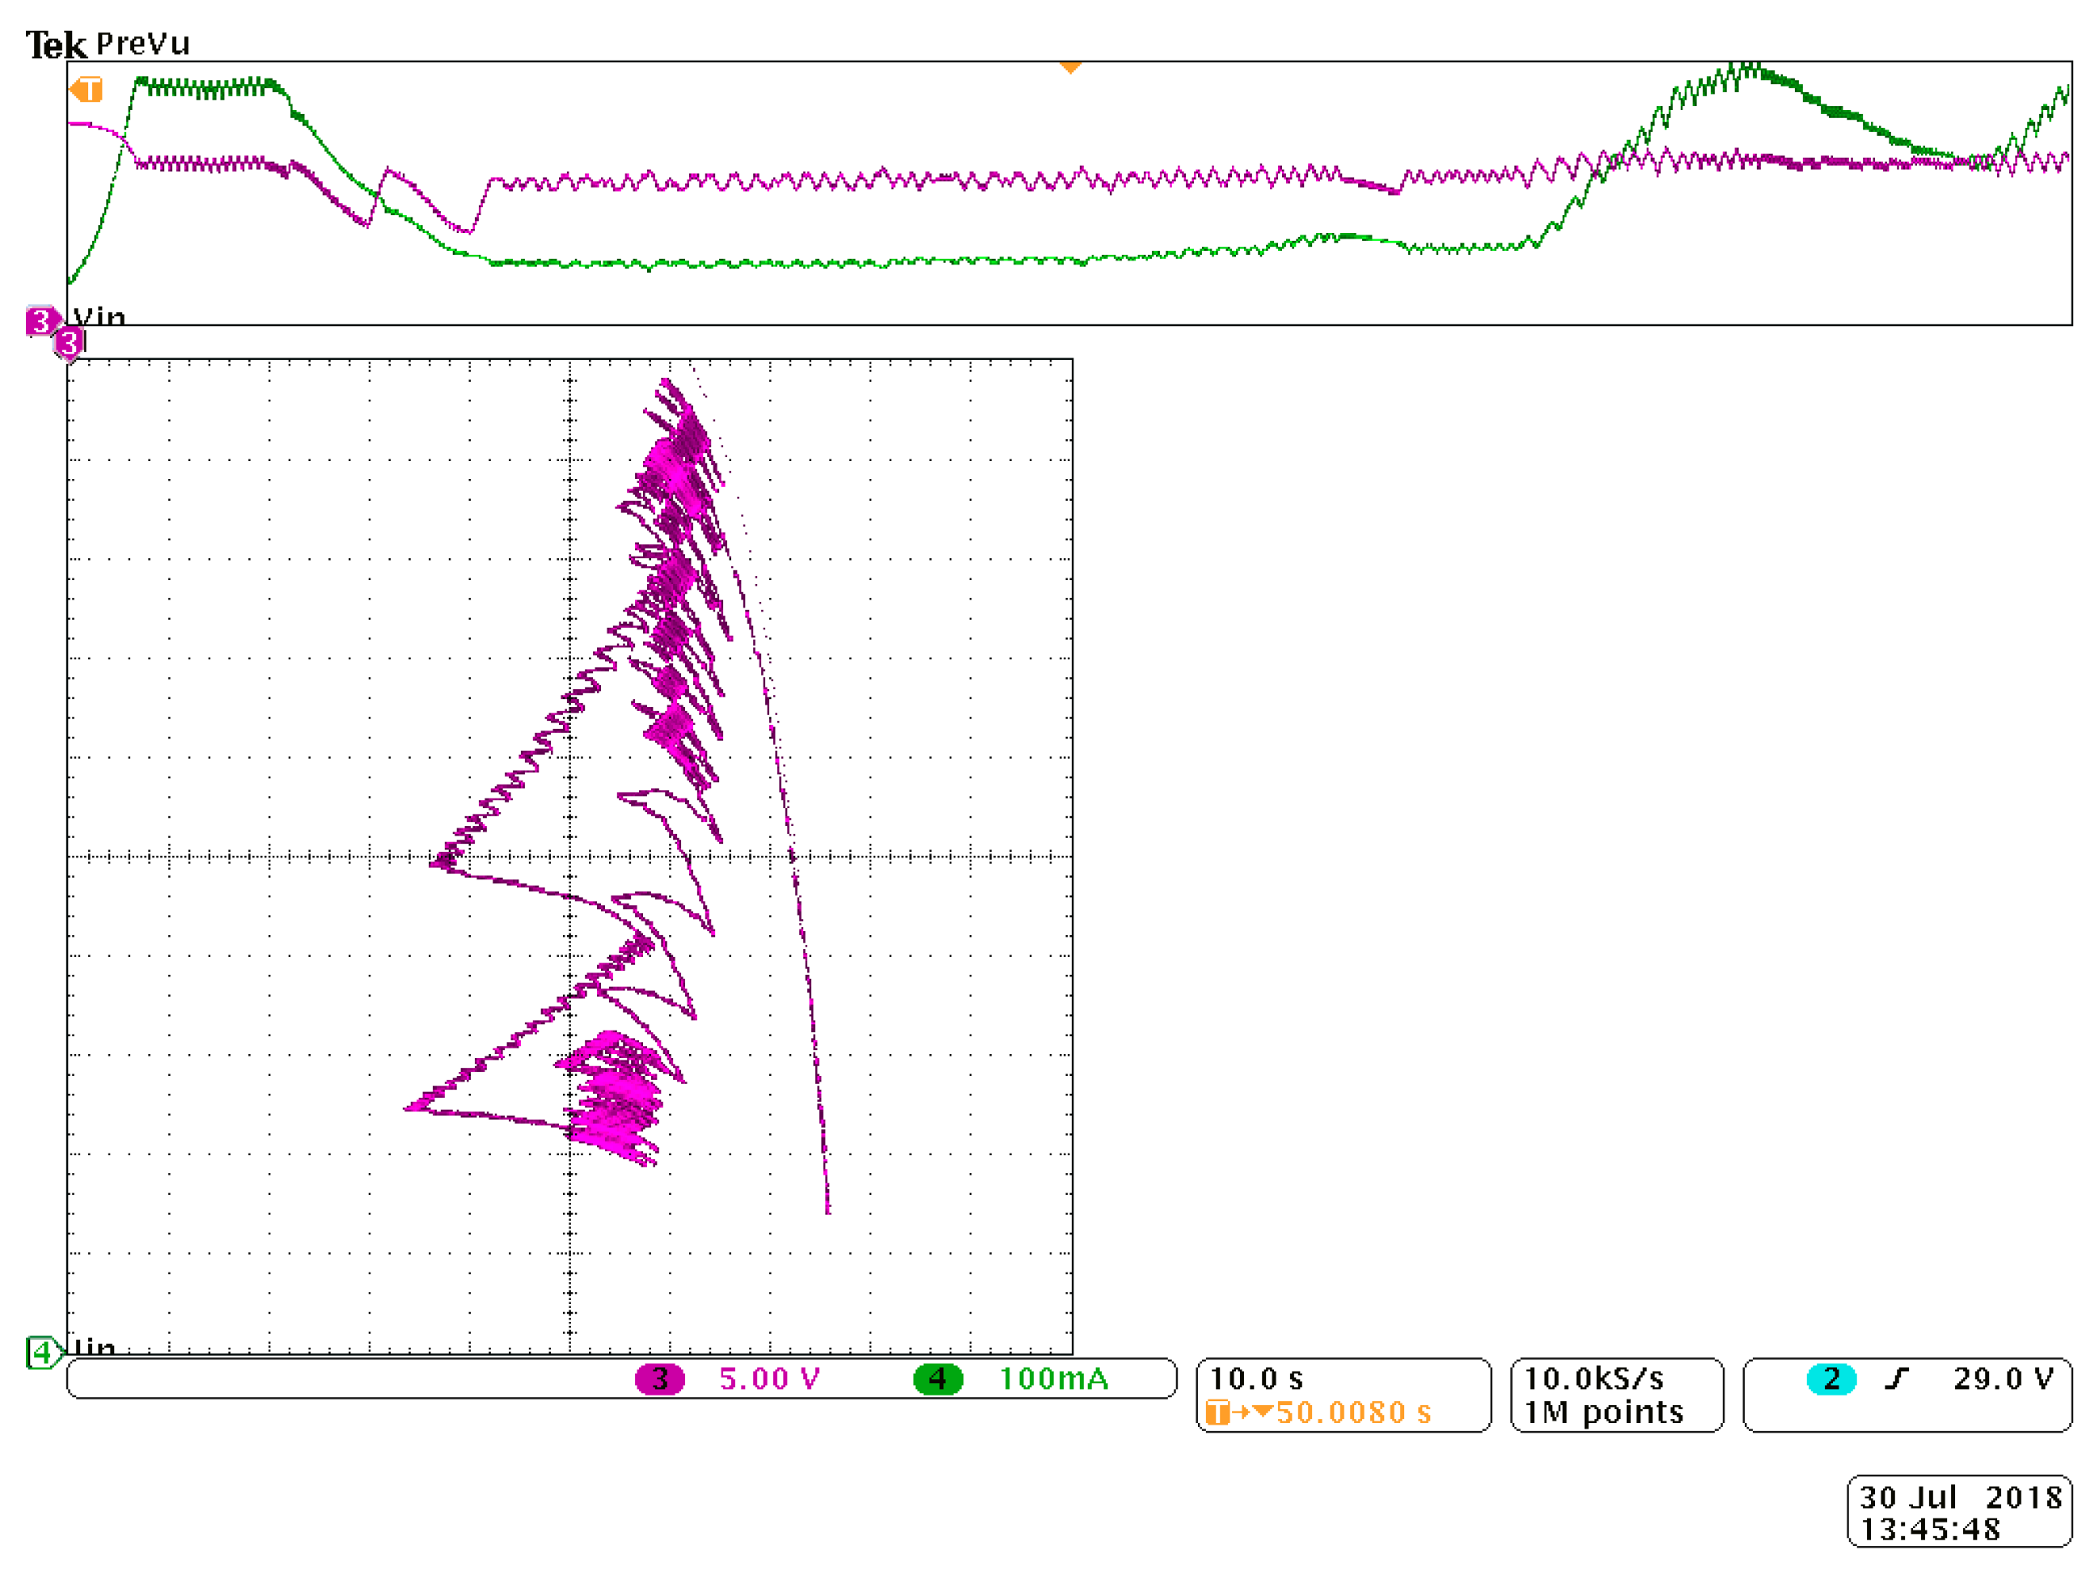Click the magenta channel 3 badge in readout bar
The height and width of the screenshot is (1571, 2095).
pos(659,1378)
